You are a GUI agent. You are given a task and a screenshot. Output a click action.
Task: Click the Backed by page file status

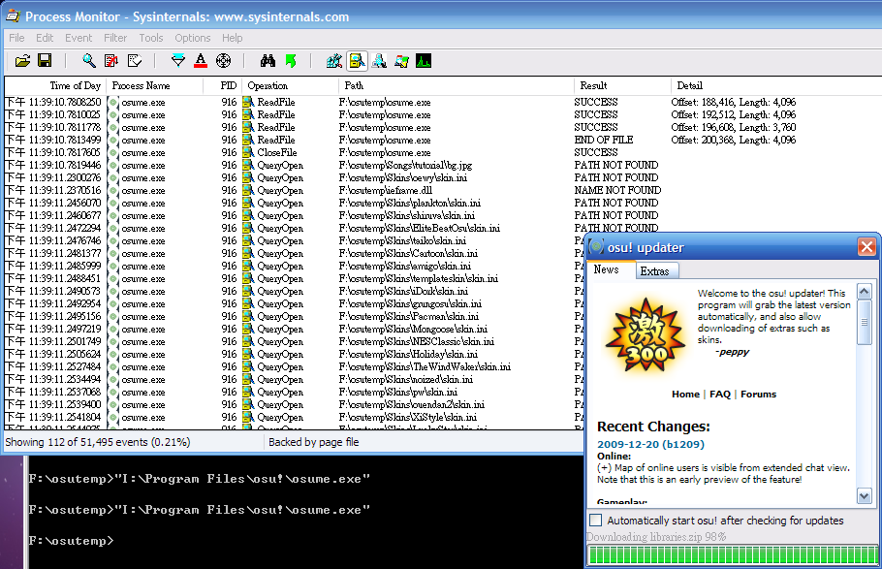pos(313,442)
